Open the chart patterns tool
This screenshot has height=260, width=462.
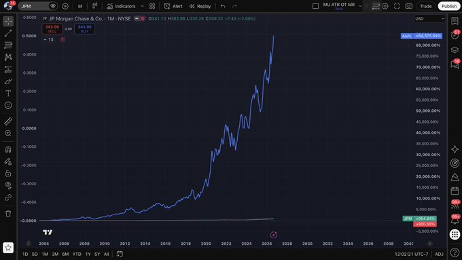coord(8,57)
